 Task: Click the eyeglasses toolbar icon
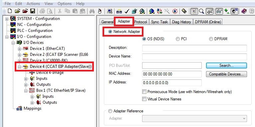(x=219, y=11)
